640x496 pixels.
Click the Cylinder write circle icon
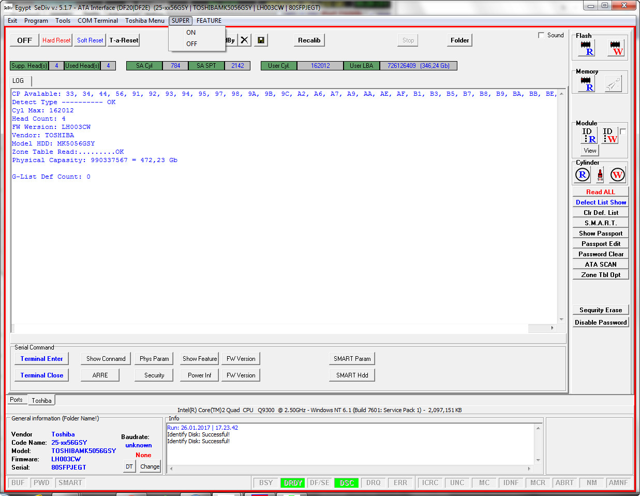click(617, 175)
